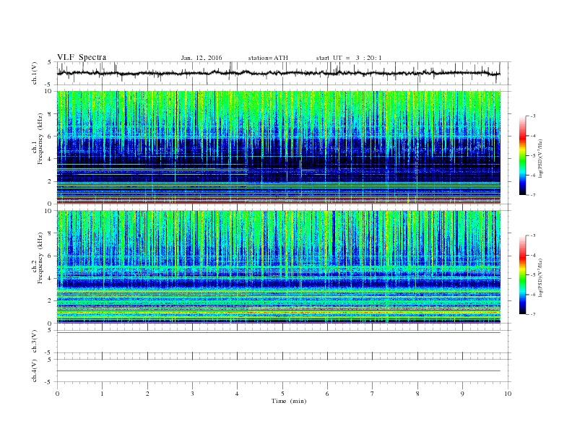The width and height of the screenshot is (572, 442).
Task: Click the "7" tick on the time axis
Action: tap(373, 394)
